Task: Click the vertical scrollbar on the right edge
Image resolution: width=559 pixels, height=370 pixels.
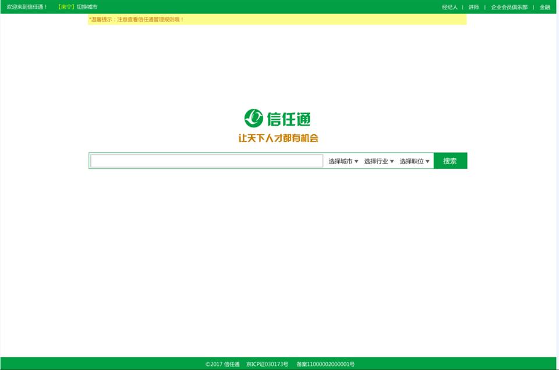Action: [x=557, y=185]
